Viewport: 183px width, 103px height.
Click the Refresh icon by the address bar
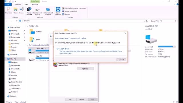(147, 21)
